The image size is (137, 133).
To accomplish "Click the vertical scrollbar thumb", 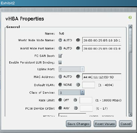I will tap(130, 40).
